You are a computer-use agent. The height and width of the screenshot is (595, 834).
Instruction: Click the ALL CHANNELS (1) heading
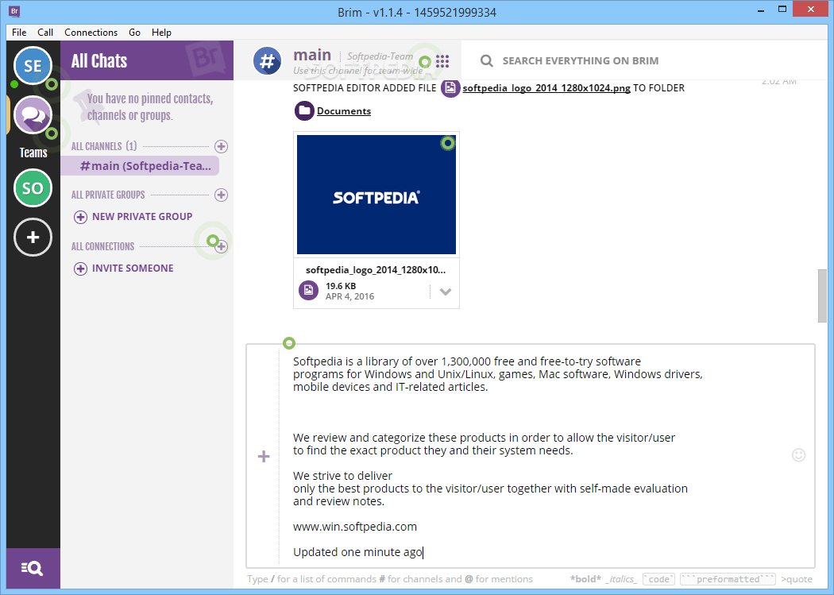(104, 146)
